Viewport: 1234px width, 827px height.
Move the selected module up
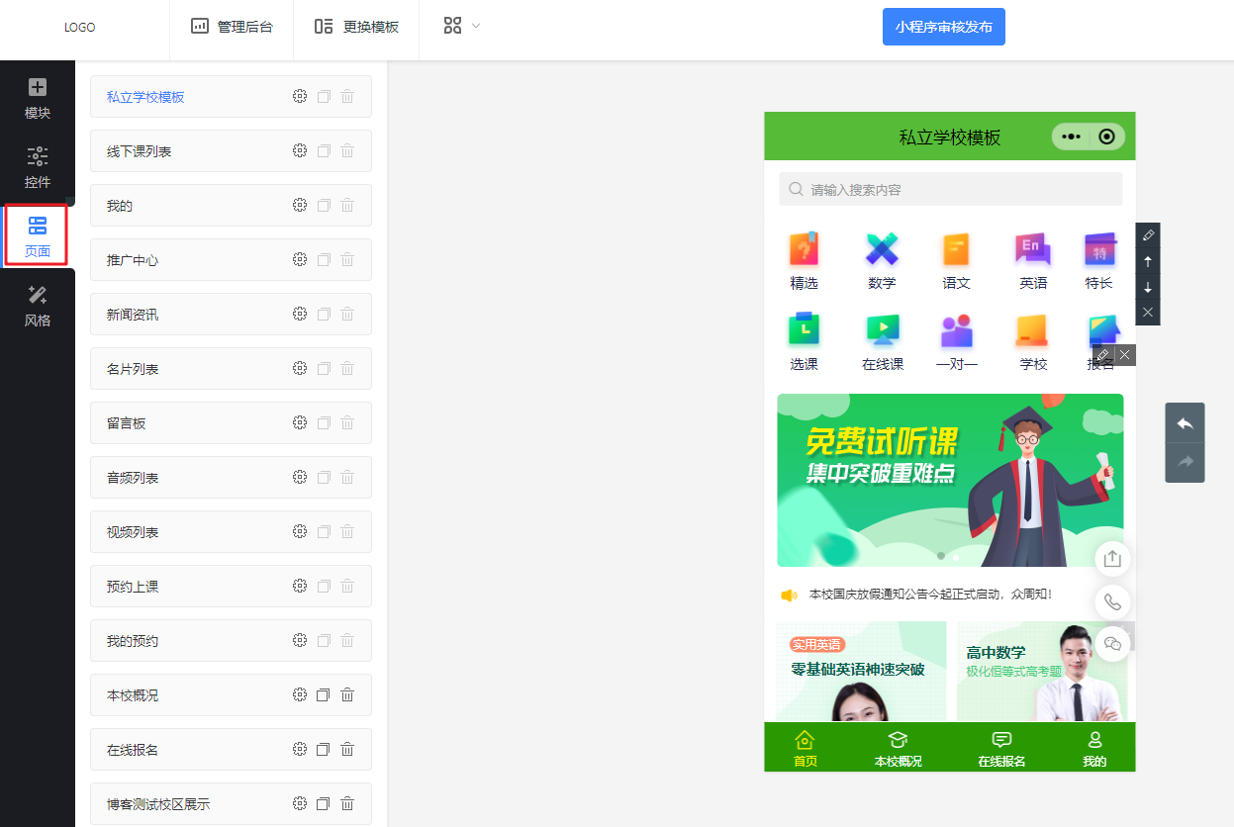click(x=1148, y=261)
